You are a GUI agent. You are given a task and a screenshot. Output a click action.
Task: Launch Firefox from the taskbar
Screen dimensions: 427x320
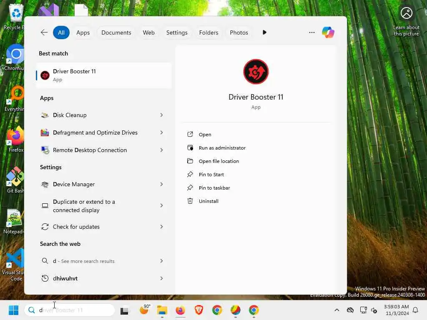[x=180, y=310]
